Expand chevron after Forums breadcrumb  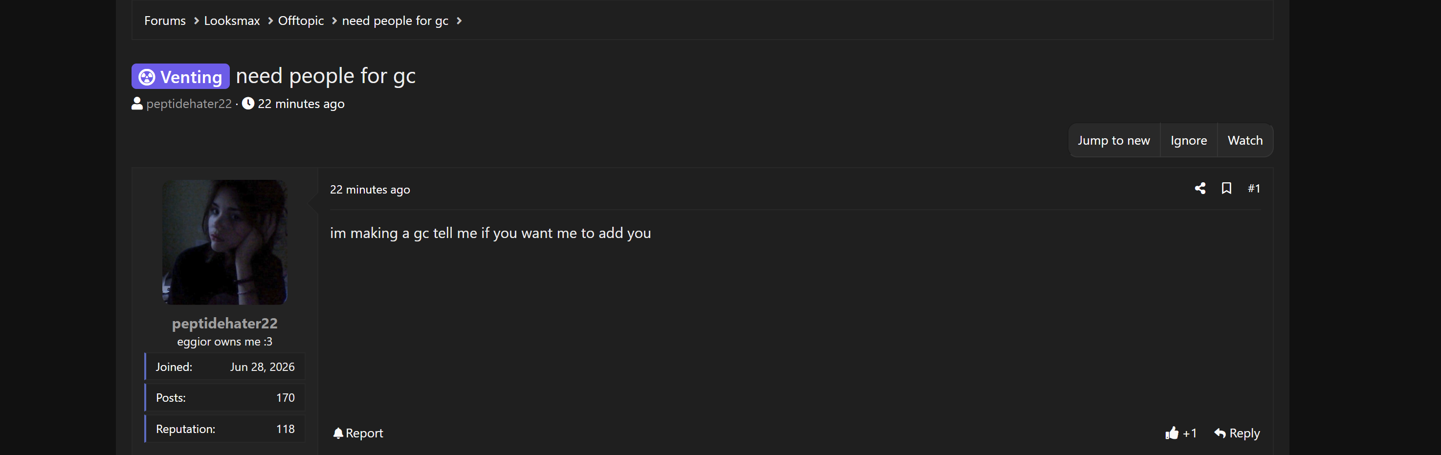[x=196, y=21]
